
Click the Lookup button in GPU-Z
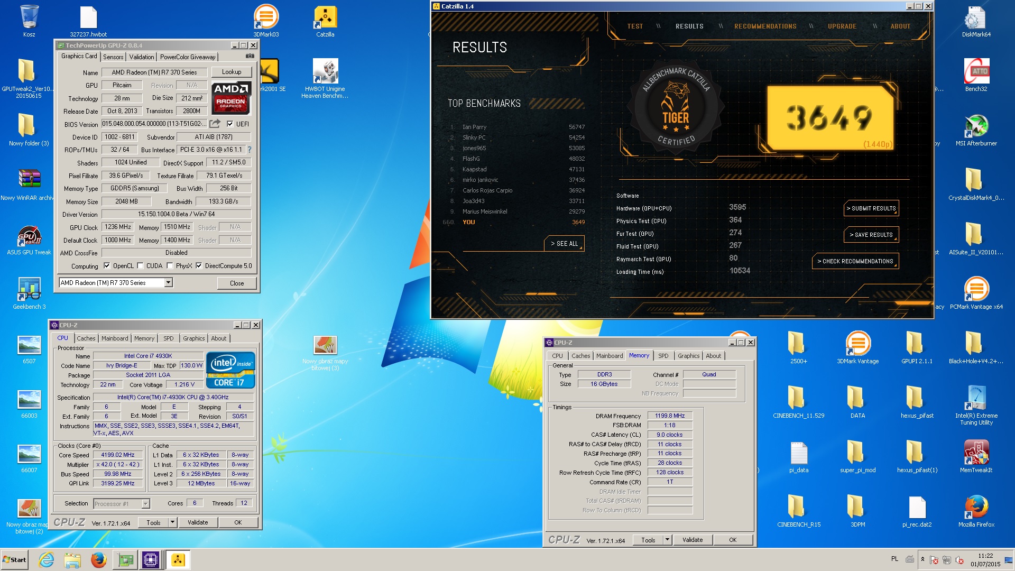coord(232,72)
